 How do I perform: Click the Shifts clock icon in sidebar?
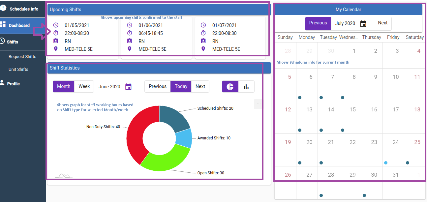pyautogui.click(x=3, y=41)
